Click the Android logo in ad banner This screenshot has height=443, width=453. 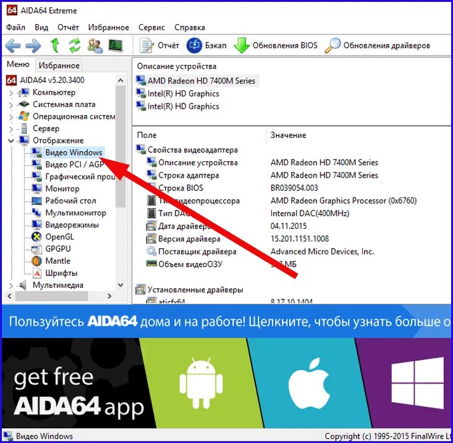click(x=201, y=382)
